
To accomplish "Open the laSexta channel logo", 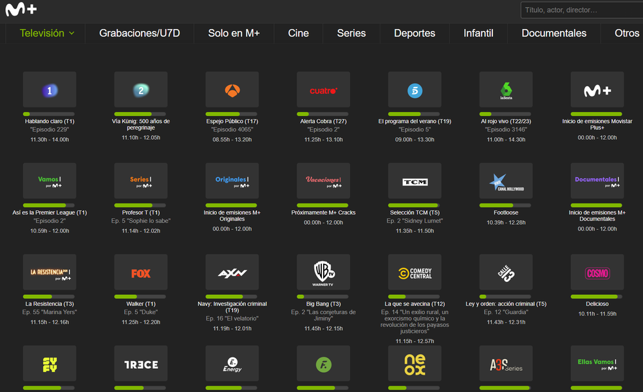I will [x=507, y=90].
